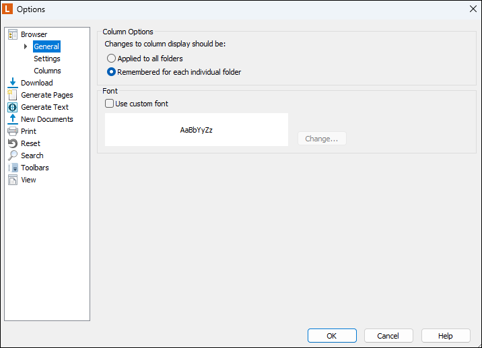Open the Settings tree item
This screenshot has width=482, height=348.
click(47, 59)
